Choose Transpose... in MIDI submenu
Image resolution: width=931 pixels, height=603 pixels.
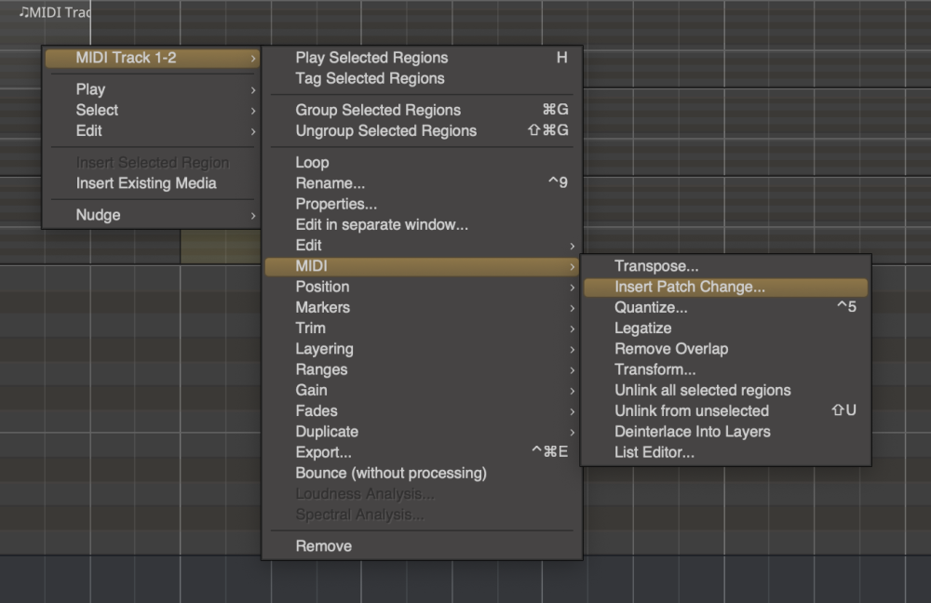pyautogui.click(x=725, y=266)
